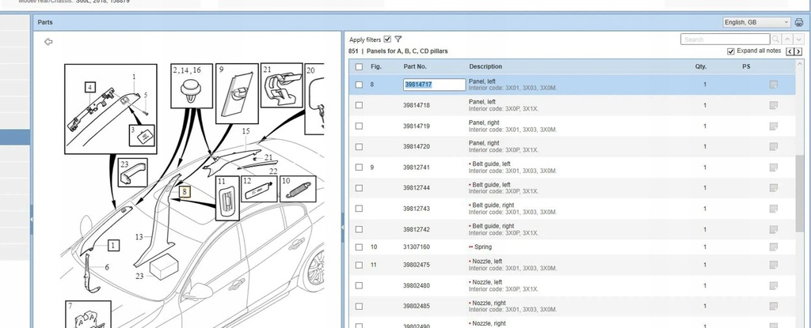Select callout 4 in diagram inset
The width and height of the screenshot is (811, 328).
tap(90, 88)
